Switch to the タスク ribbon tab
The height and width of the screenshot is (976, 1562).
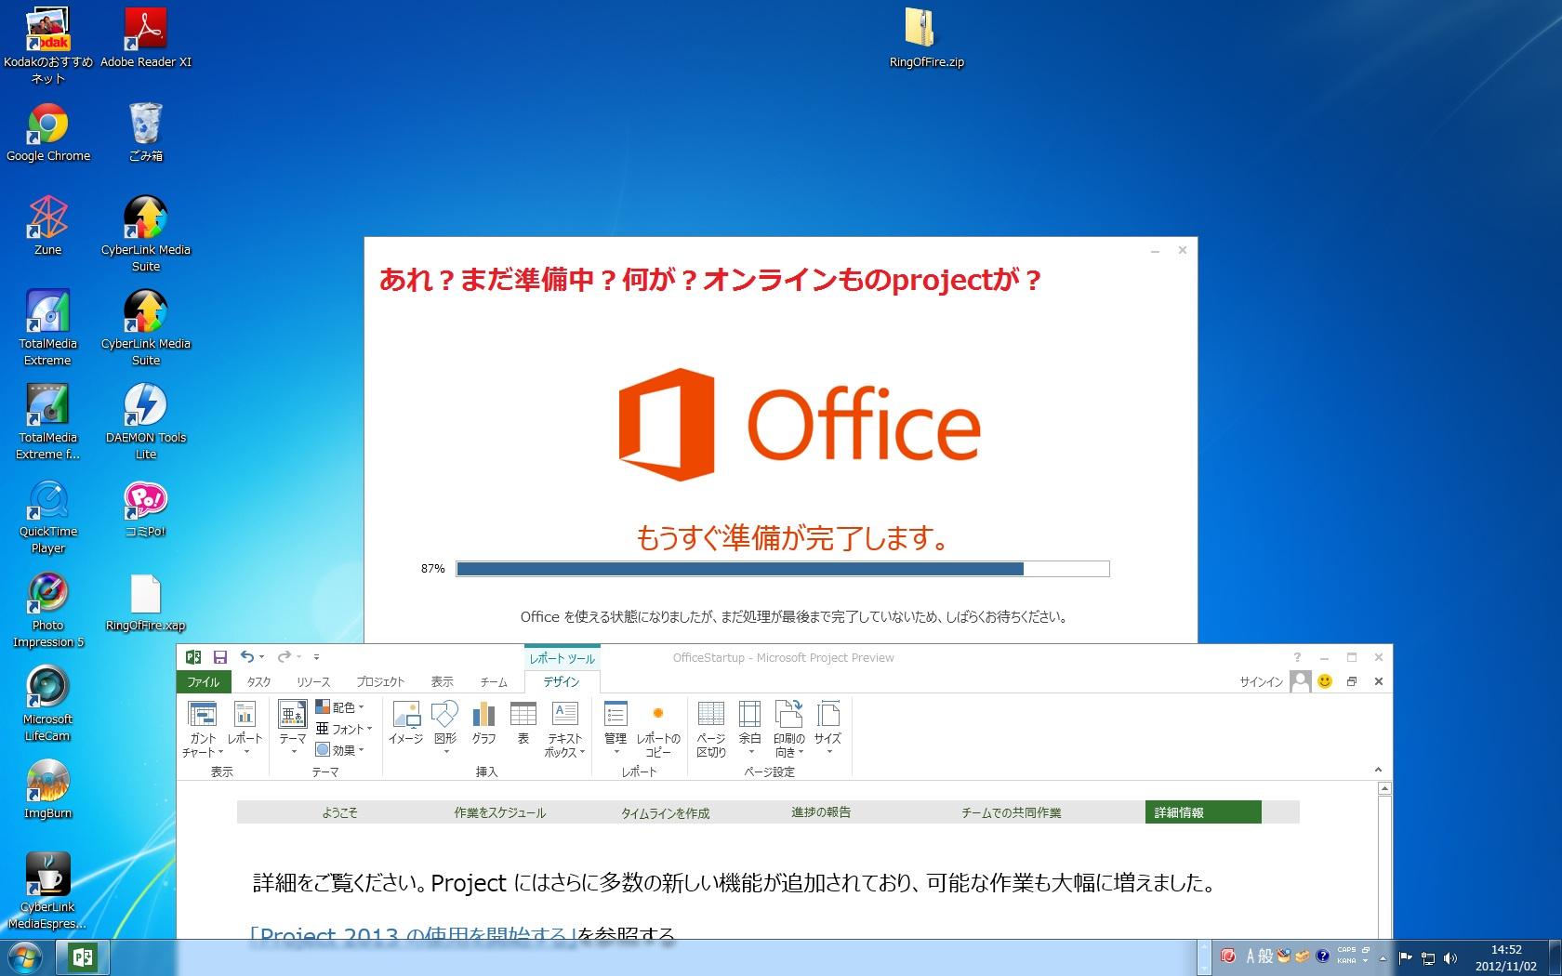(x=258, y=681)
